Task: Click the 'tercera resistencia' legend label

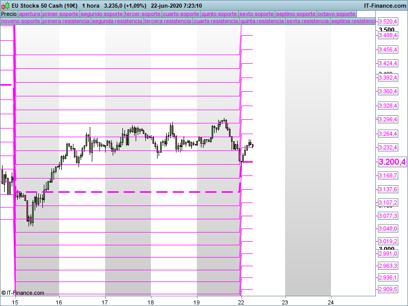Action: coord(168,21)
